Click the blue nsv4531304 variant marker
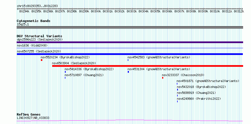The height and width of the screenshot is (124, 251). pyautogui.click(x=128, y=72)
